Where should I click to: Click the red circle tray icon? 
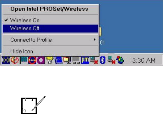pos(32,60)
